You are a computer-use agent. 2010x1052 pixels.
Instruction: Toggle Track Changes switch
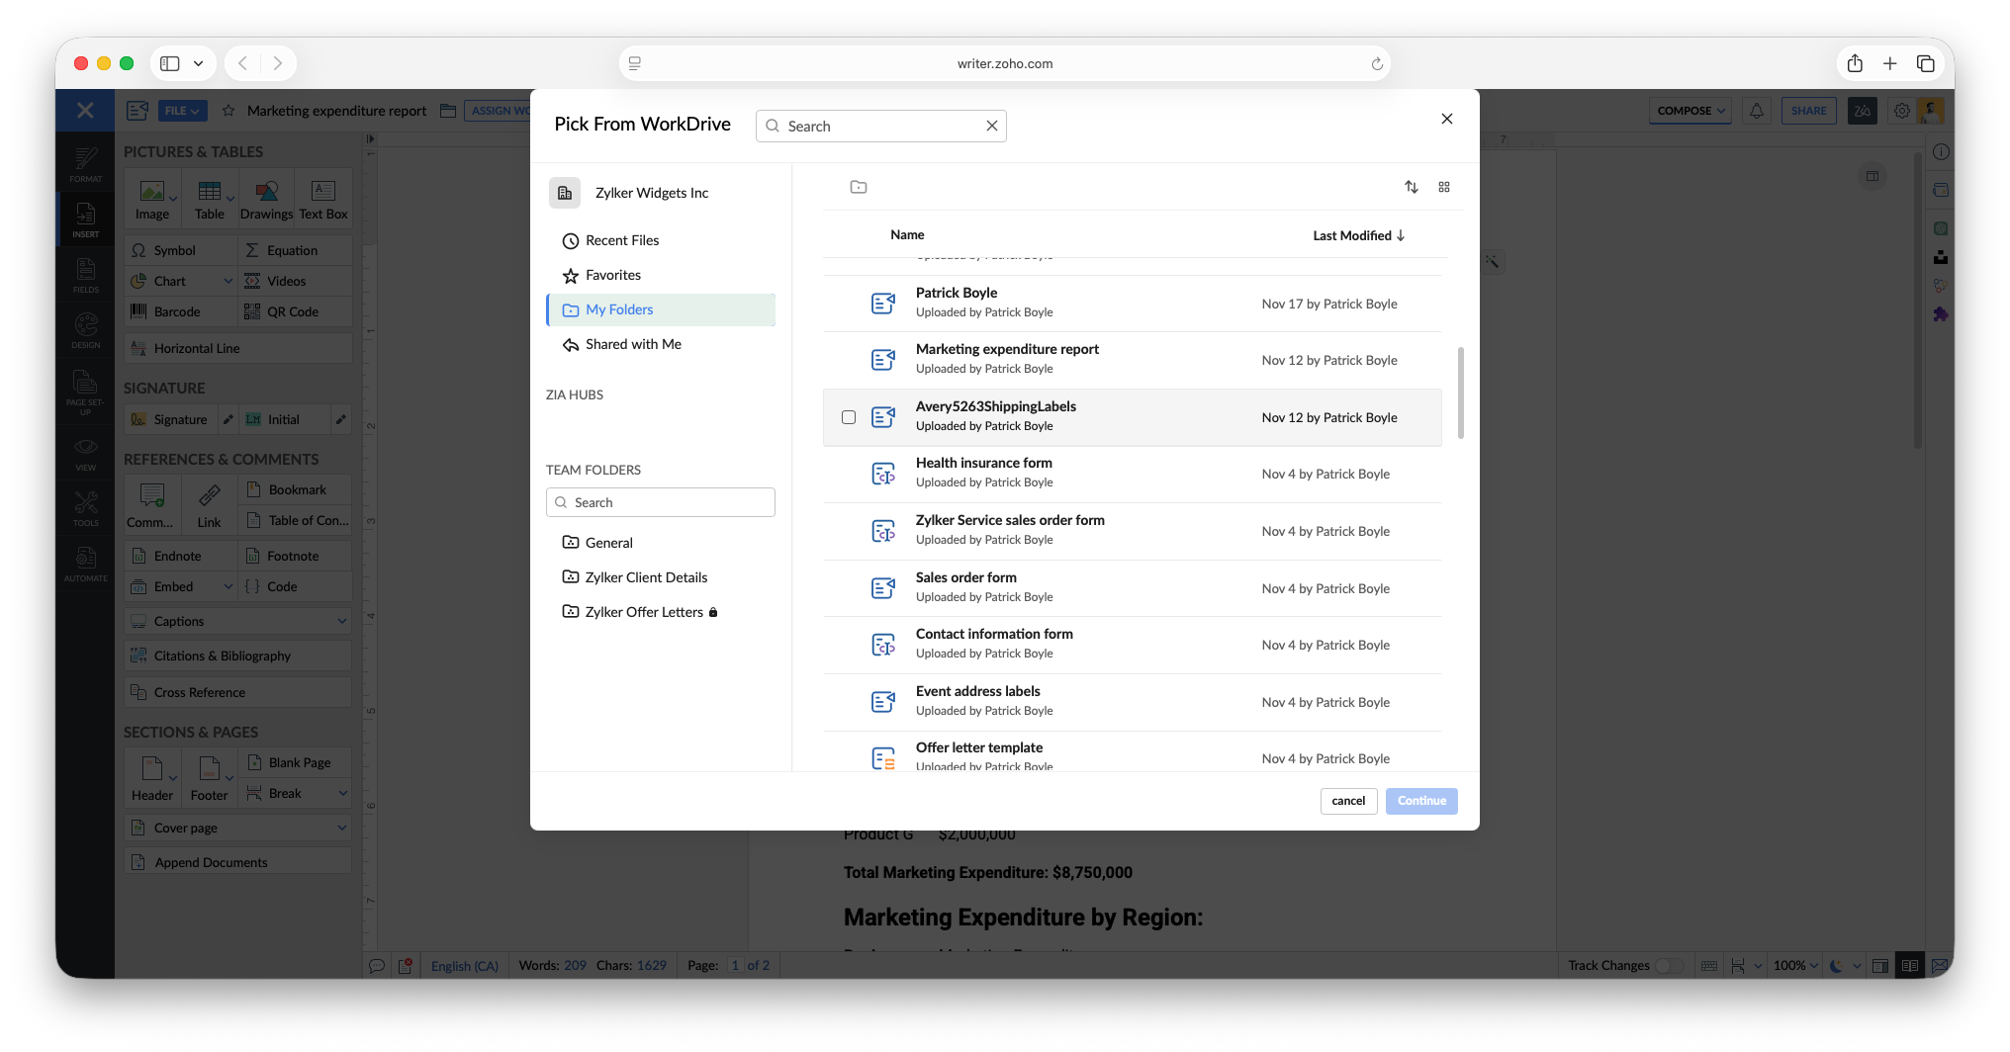click(1669, 966)
